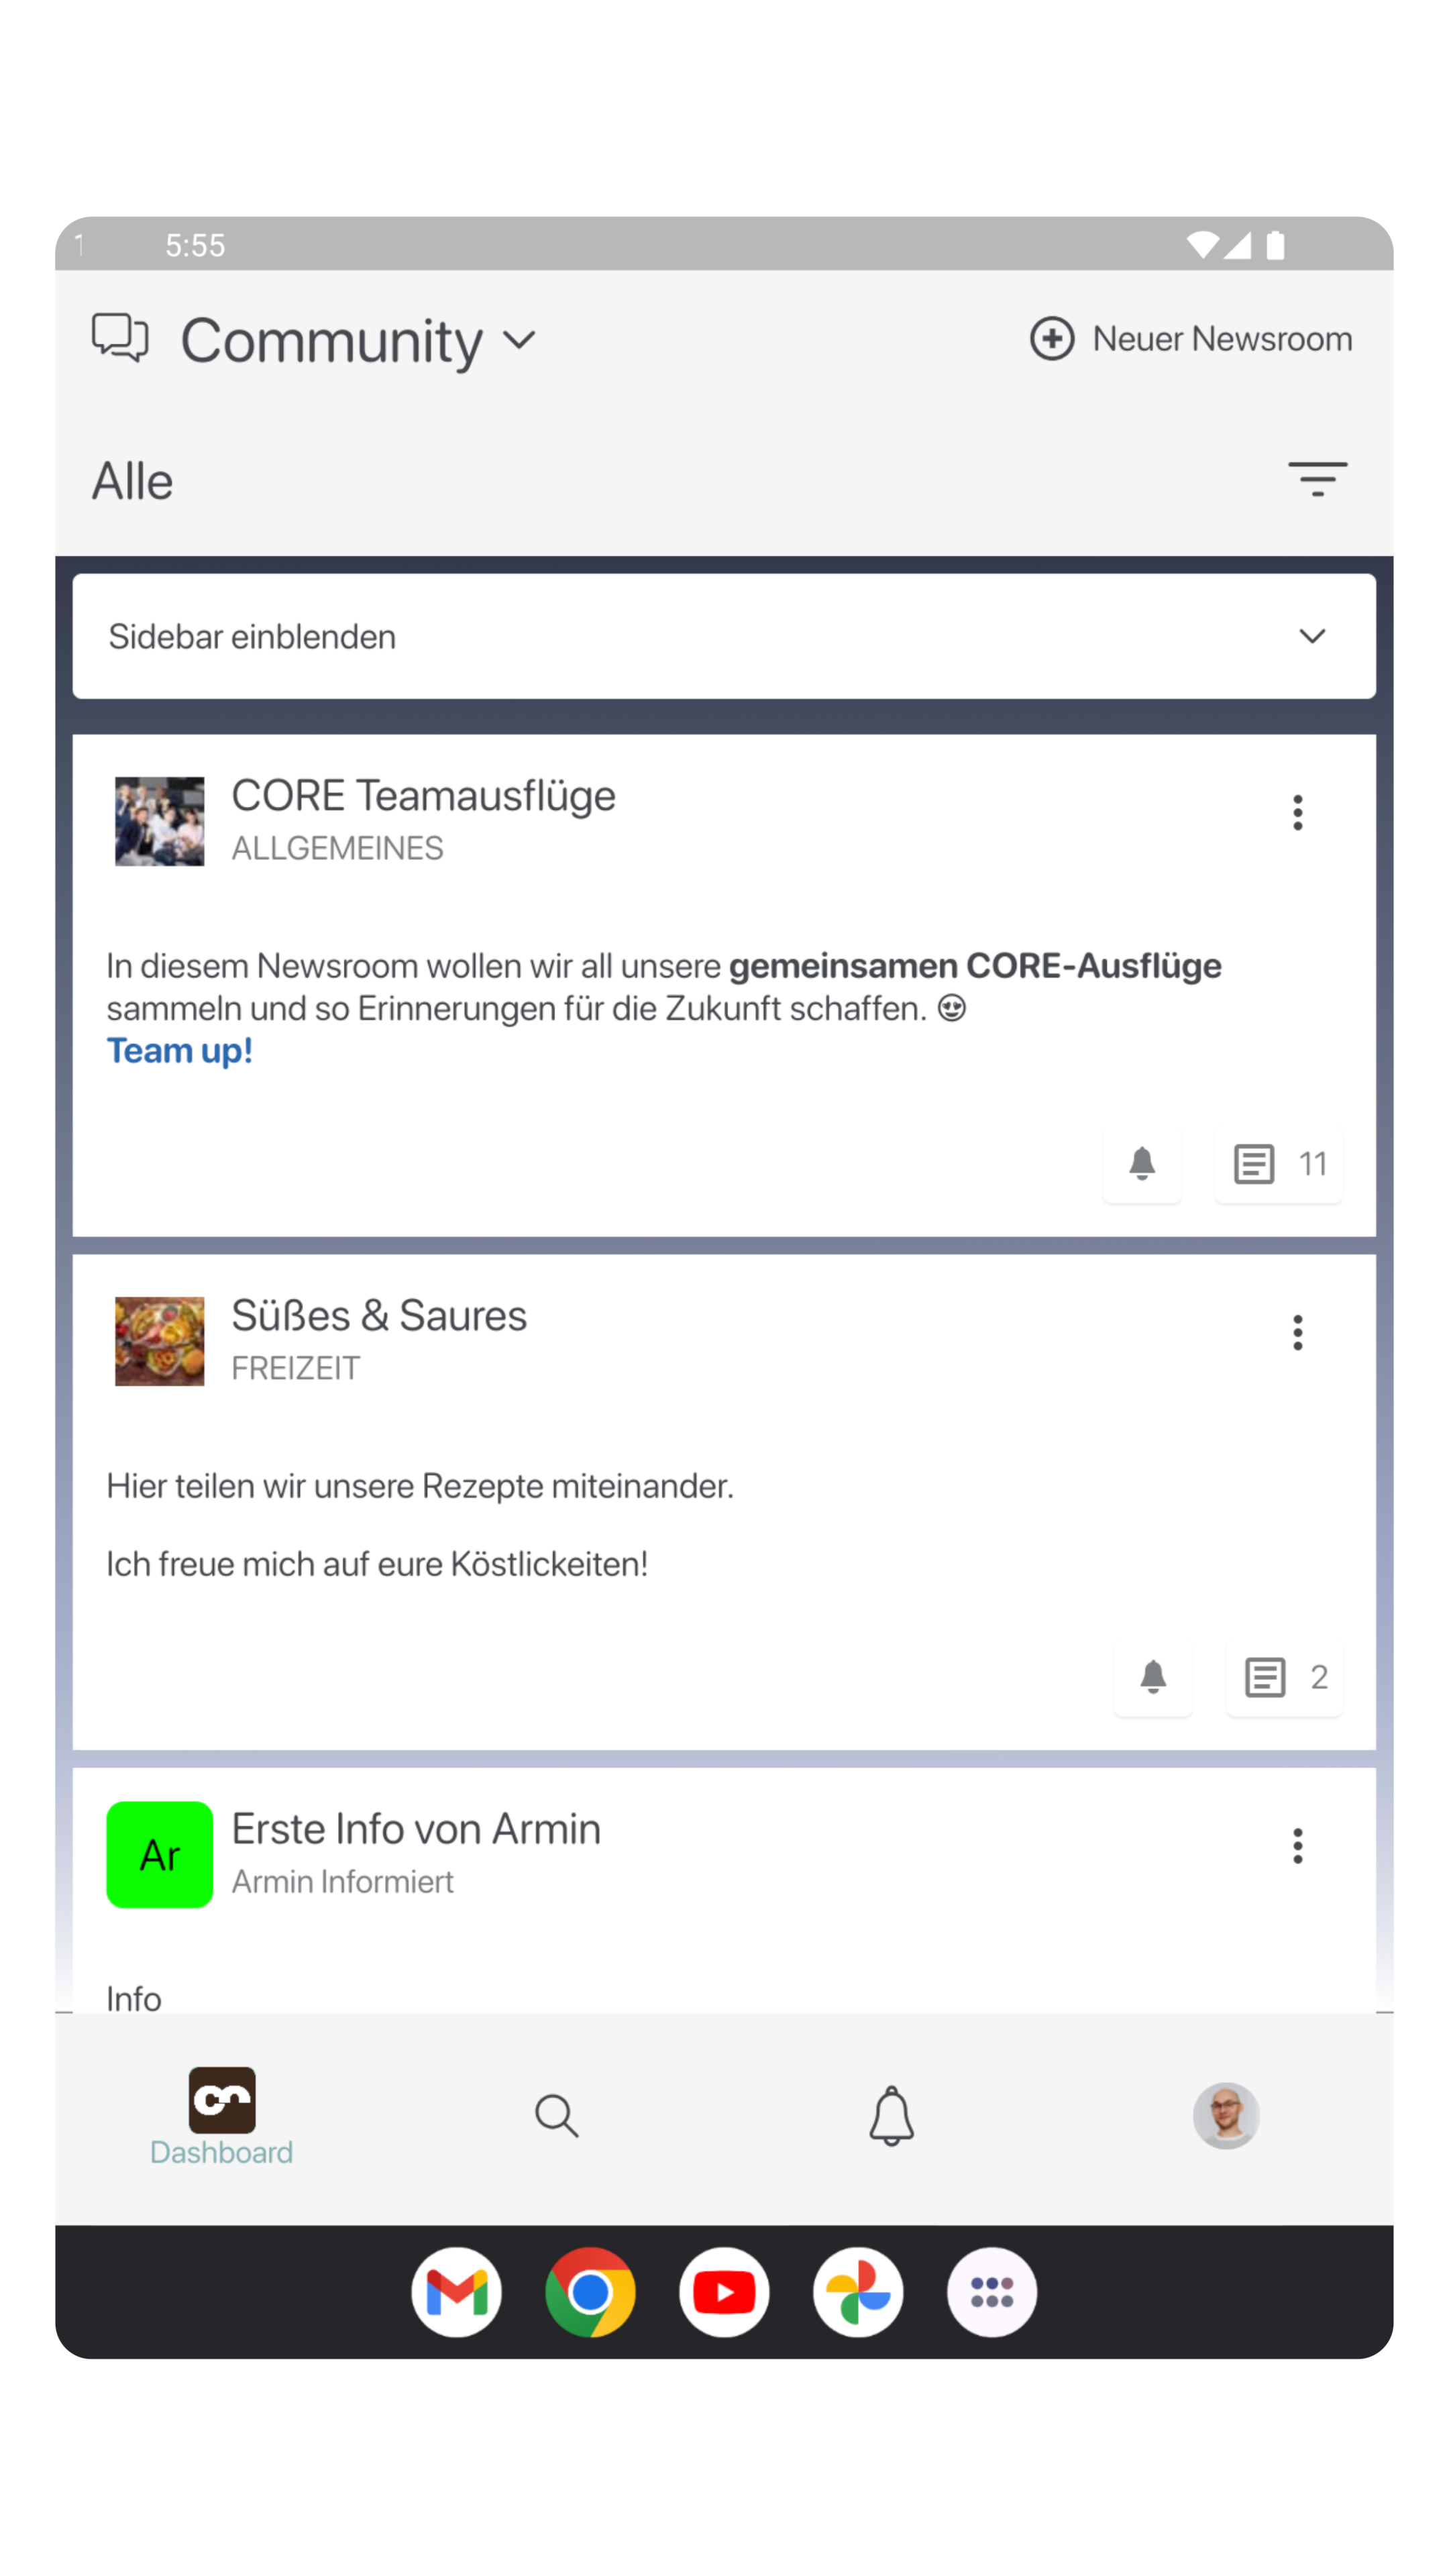The height and width of the screenshot is (2576, 1449).
Task: Create a Neuer Newsroom
Action: (1191, 339)
